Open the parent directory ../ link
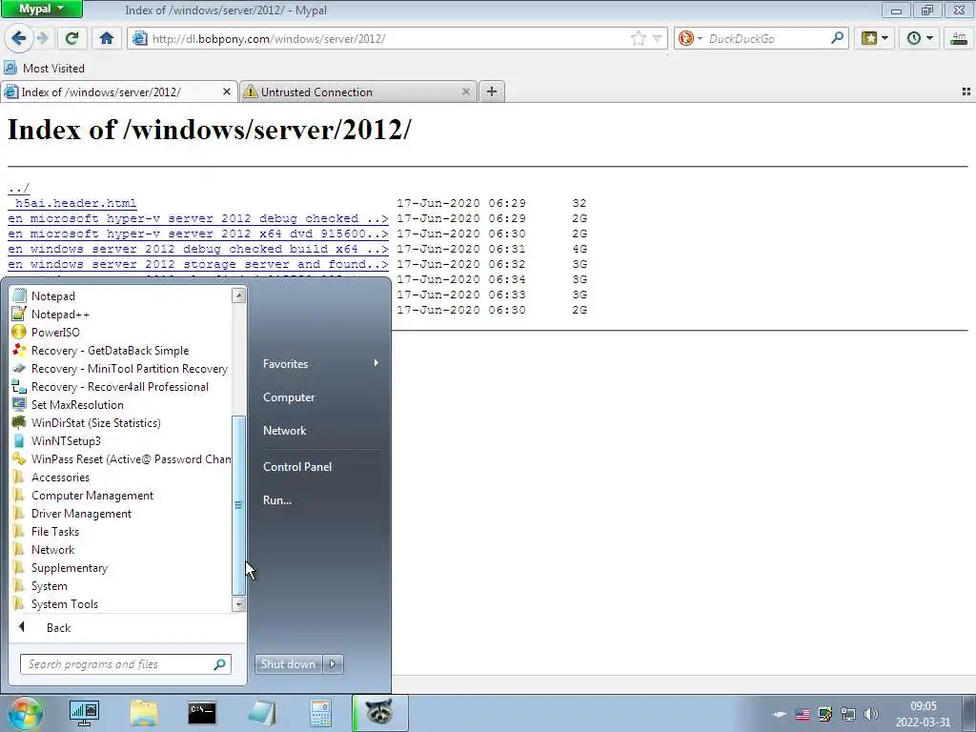The image size is (976, 732). (x=19, y=188)
